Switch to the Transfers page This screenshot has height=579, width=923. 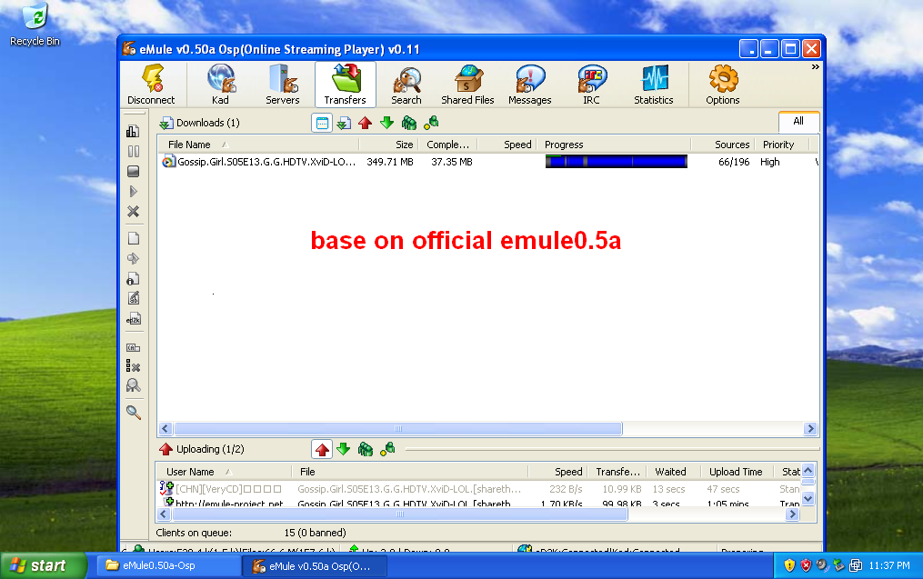tap(345, 85)
